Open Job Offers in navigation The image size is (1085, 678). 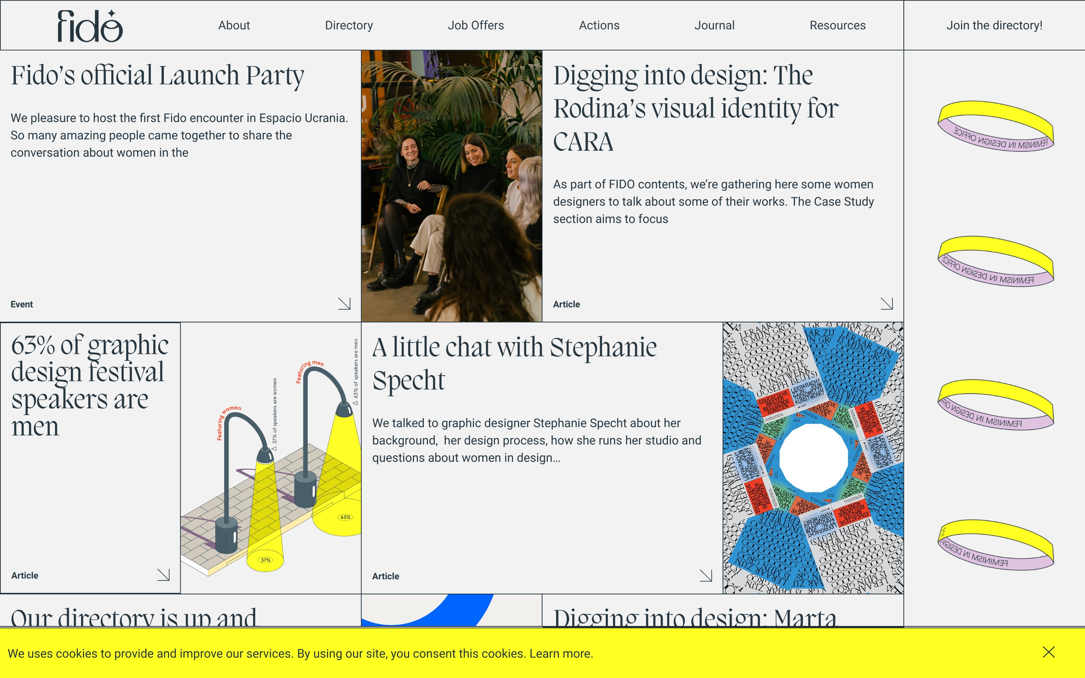pos(475,26)
